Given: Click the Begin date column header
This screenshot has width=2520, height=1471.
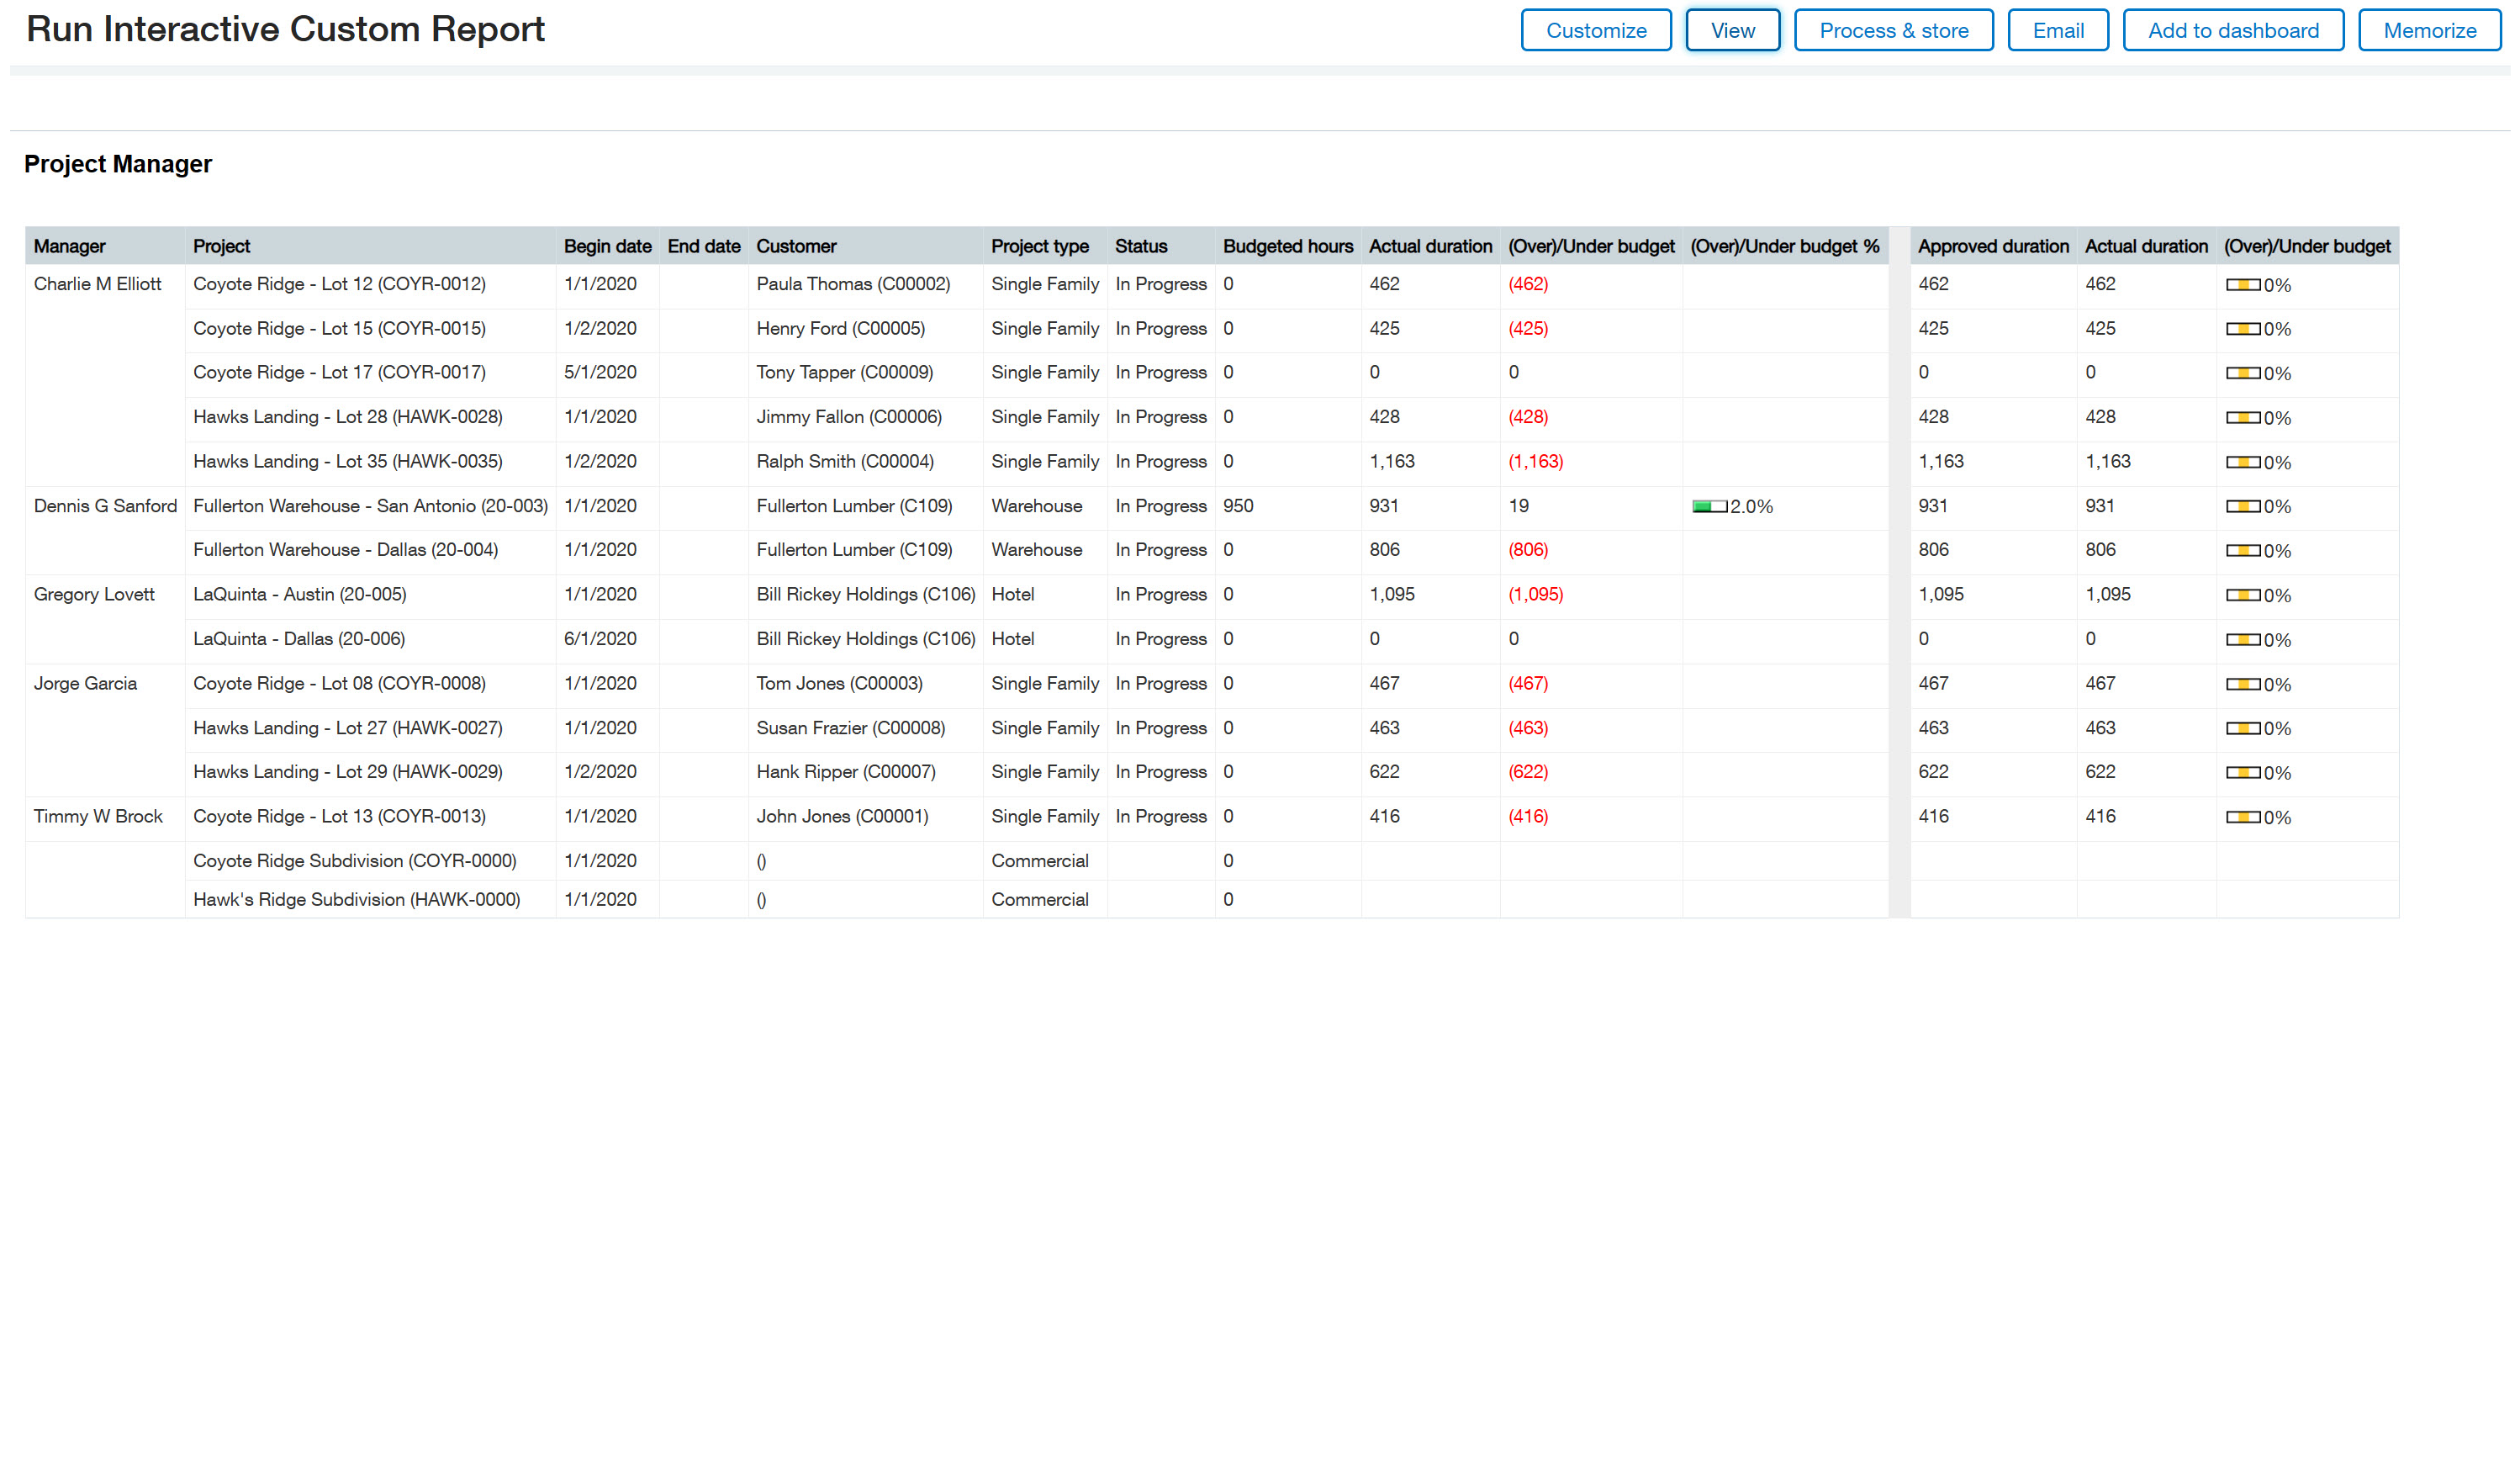Looking at the screenshot, I should tap(607, 246).
